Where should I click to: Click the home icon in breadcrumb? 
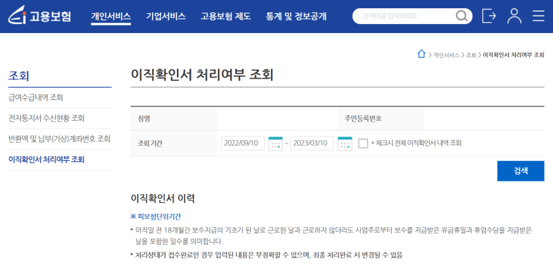421,55
